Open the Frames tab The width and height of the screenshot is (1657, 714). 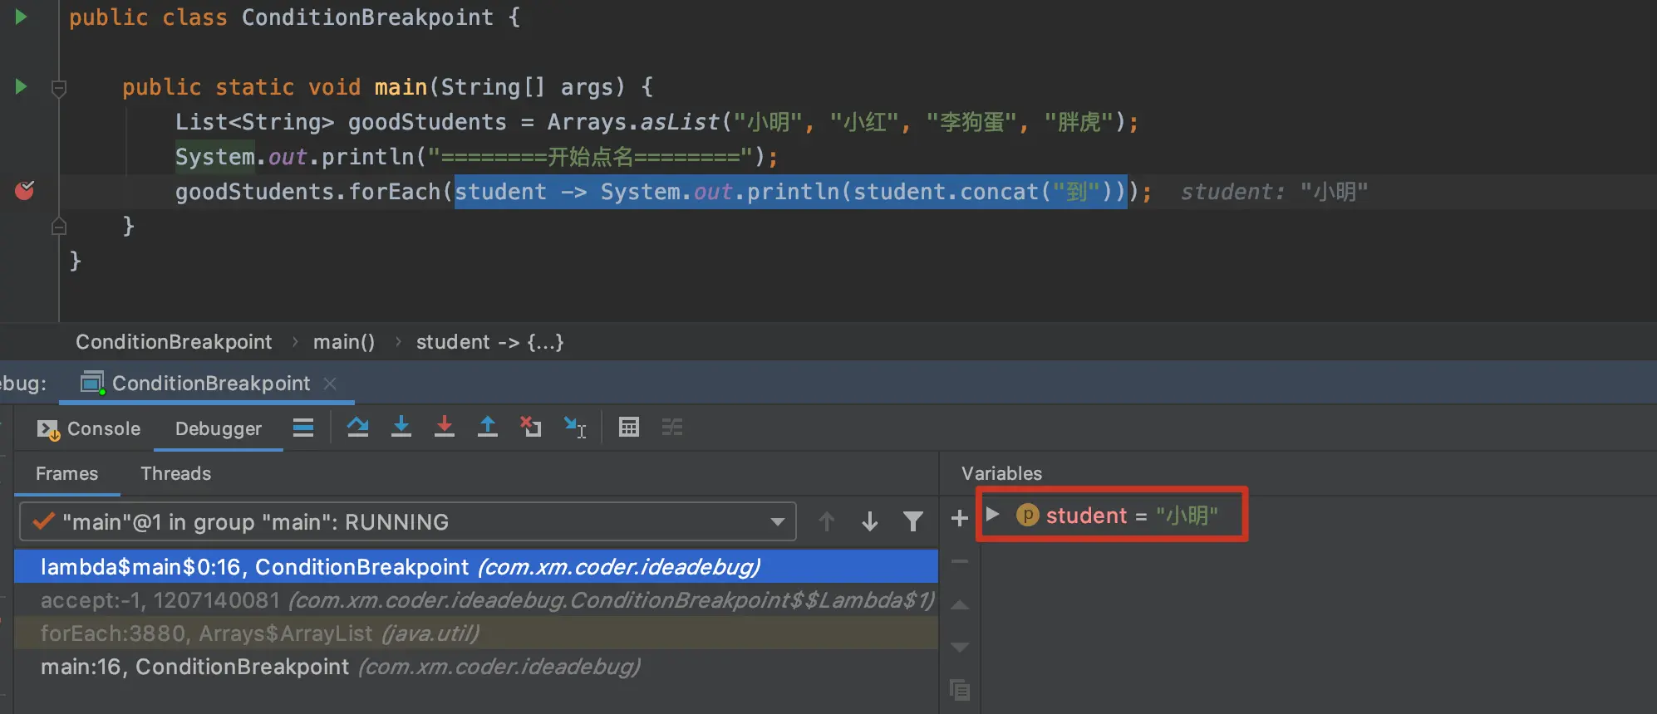pyautogui.click(x=67, y=473)
